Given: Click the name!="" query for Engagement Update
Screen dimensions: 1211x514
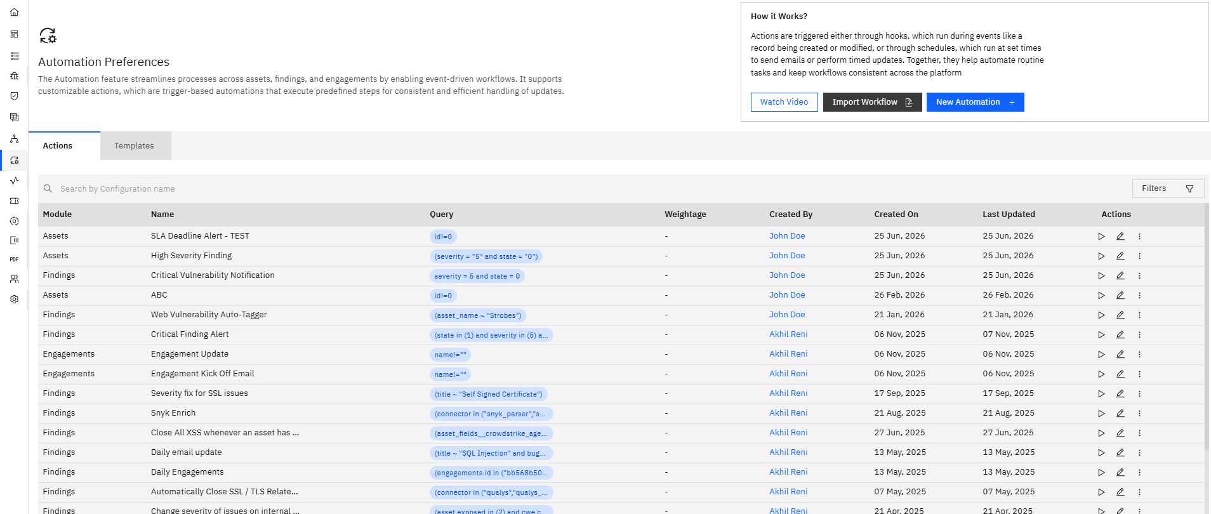Looking at the screenshot, I should (450, 355).
